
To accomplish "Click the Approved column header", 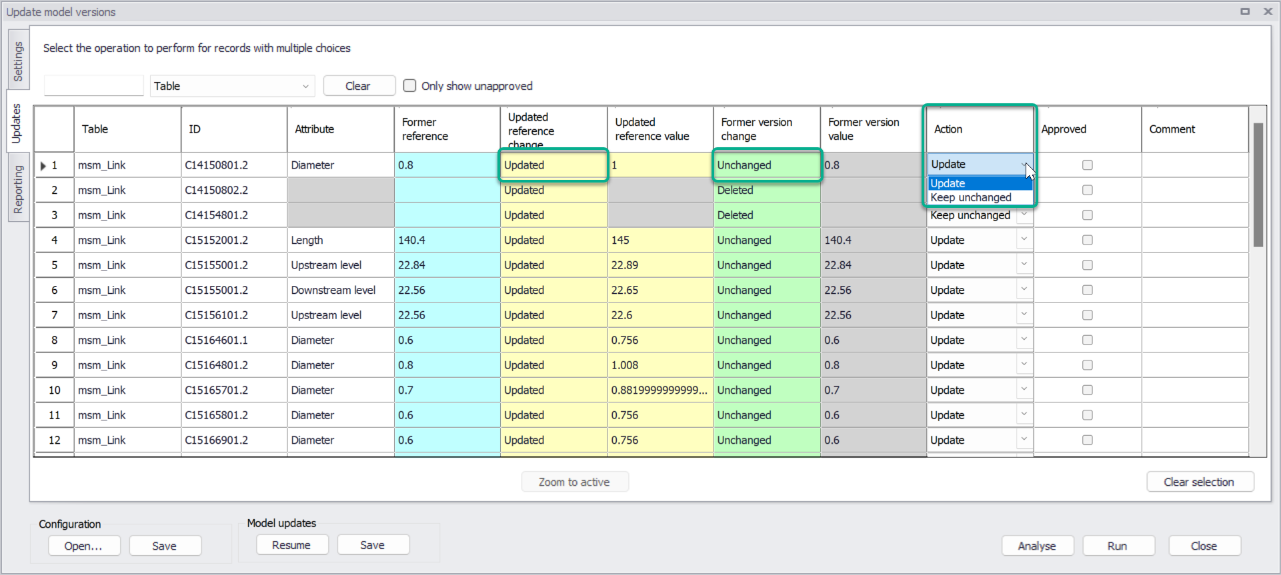I will point(1088,129).
